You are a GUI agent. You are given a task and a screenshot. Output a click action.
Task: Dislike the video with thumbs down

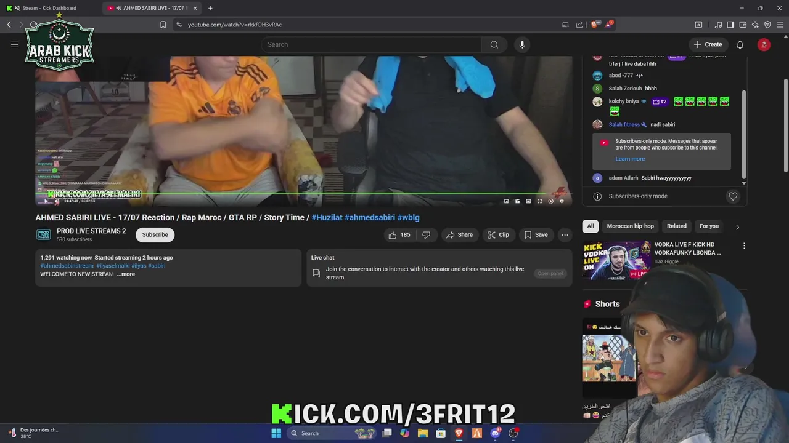[x=426, y=235]
